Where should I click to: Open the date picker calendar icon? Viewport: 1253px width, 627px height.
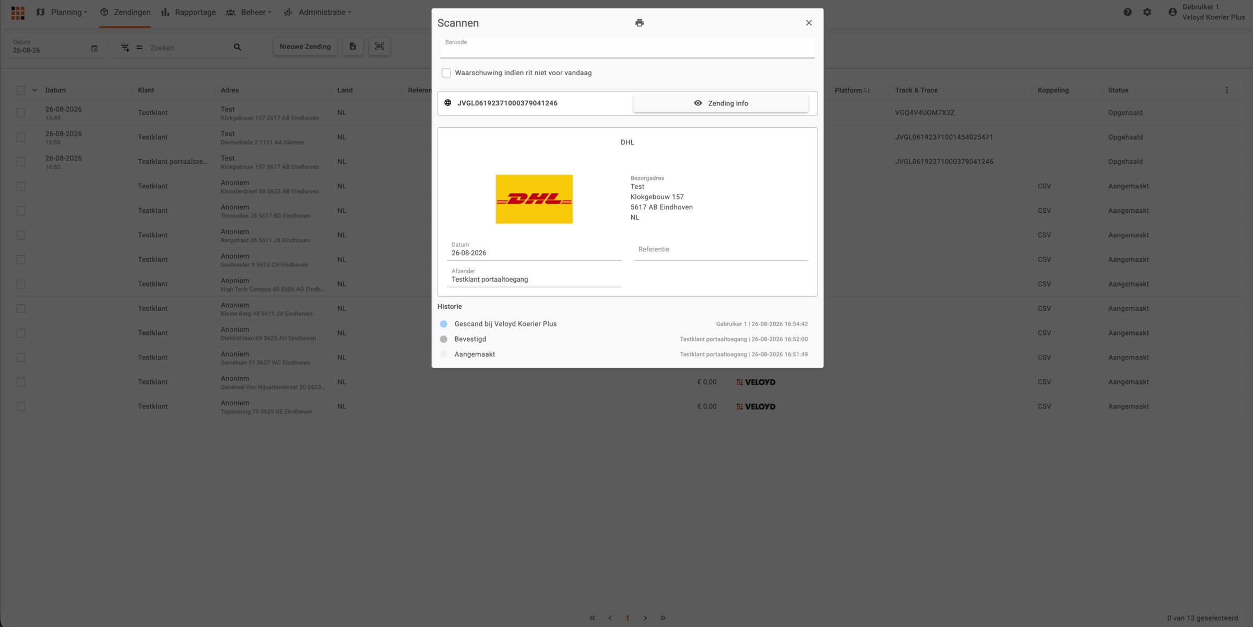pos(94,49)
